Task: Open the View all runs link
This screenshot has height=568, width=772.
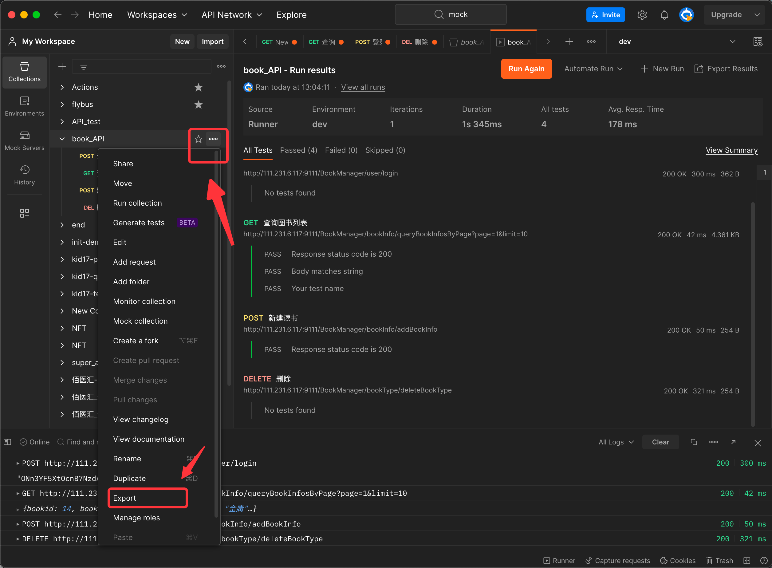Action: [363, 87]
